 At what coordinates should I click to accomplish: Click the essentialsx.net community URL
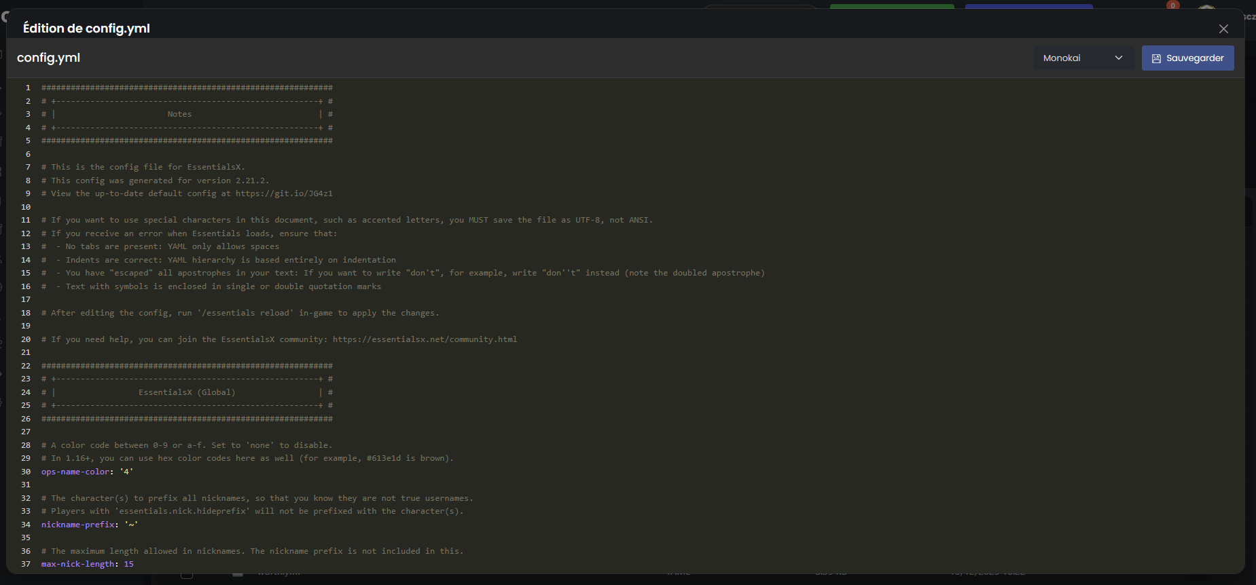(425, 339)
